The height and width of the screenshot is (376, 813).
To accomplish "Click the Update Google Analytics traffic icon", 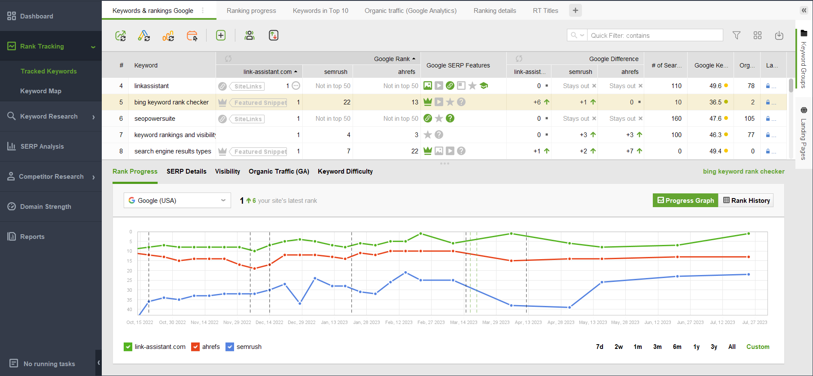I will point(168,36).
